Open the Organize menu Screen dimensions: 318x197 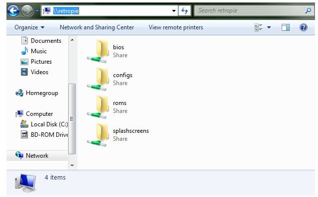pyautogui.click(x=29, y=27)
